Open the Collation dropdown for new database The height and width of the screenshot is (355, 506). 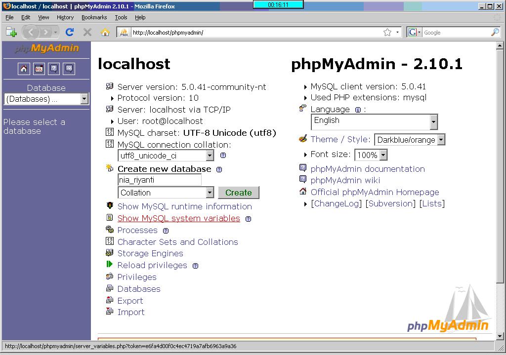click(166, 193)
